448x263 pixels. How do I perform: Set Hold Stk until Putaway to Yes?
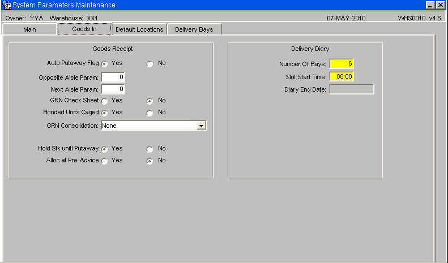click(x=105, y=149)
